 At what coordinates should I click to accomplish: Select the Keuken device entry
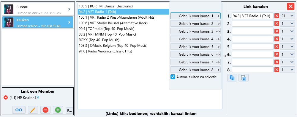(38, 22)
